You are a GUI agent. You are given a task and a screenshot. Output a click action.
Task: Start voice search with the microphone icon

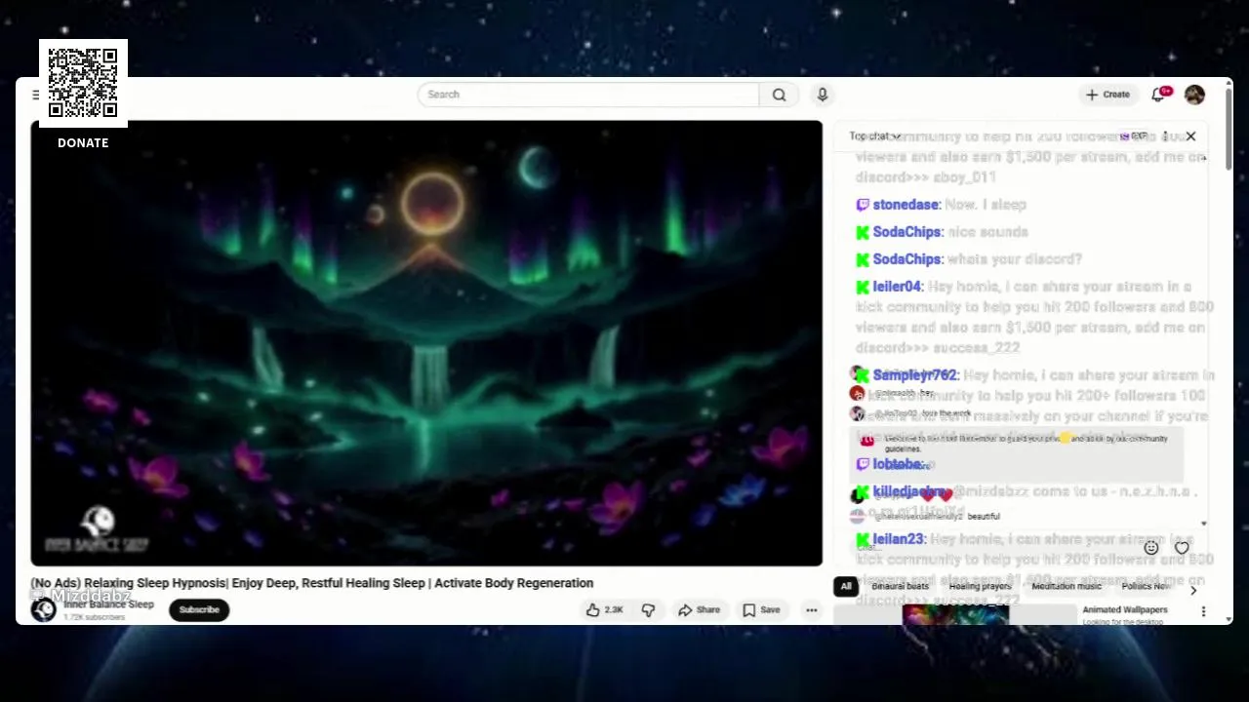tap(823, 95)
